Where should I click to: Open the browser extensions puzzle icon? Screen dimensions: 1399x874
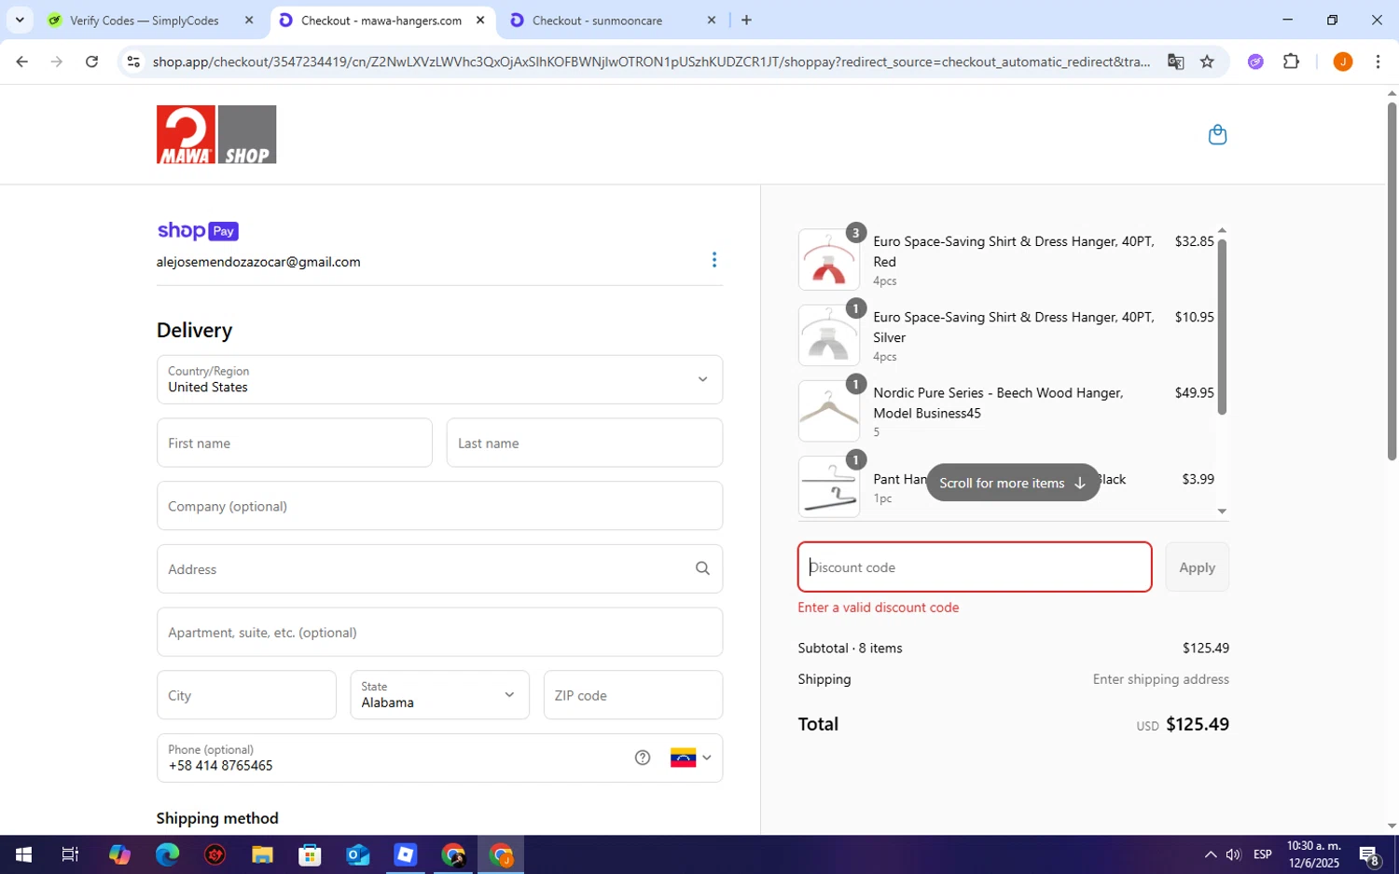click(x=1291, y=61)
